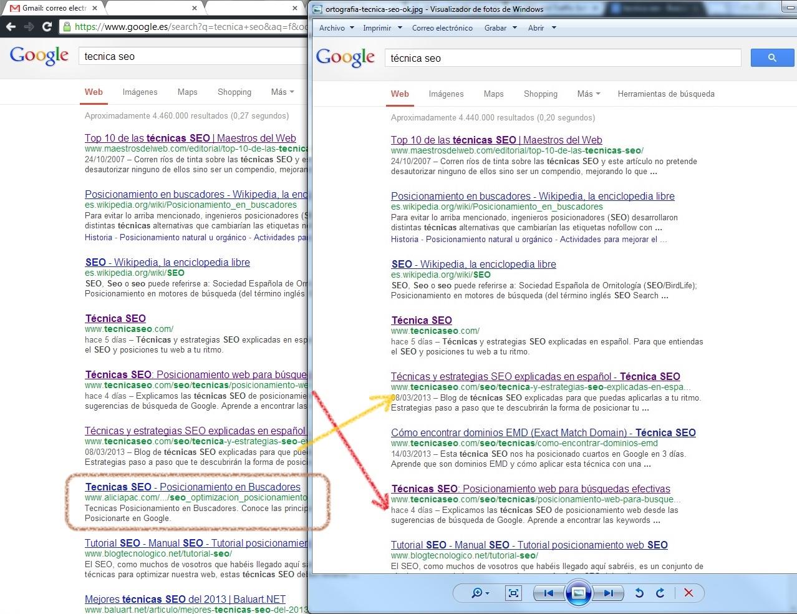Open Mejores técnicas SEO del 2013 link
This screenshot has height=614, width=797.
tap(185, 599)
